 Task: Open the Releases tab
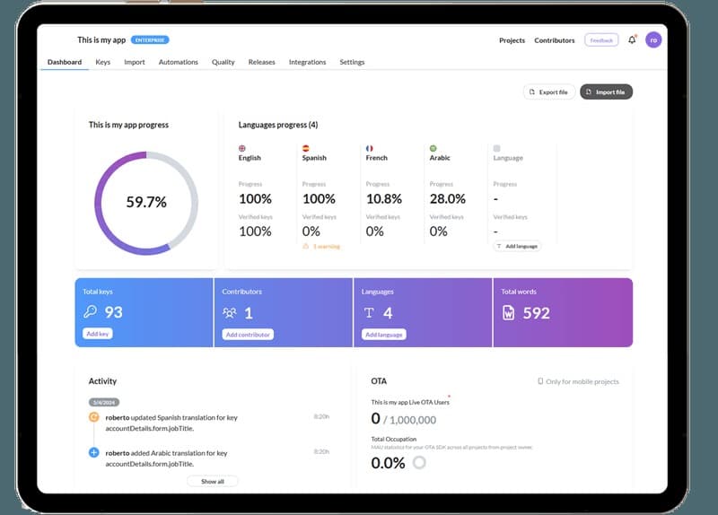tap(261, 62)
